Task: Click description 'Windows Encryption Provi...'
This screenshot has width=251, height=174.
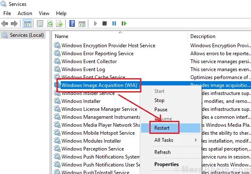Action: tap(220, 46)
